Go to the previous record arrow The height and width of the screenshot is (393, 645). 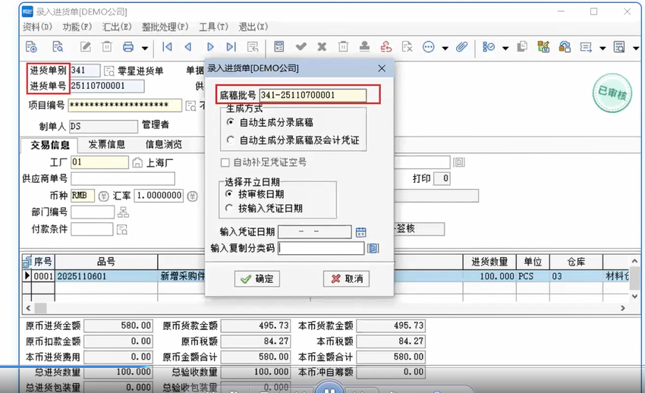pos(188,47)
